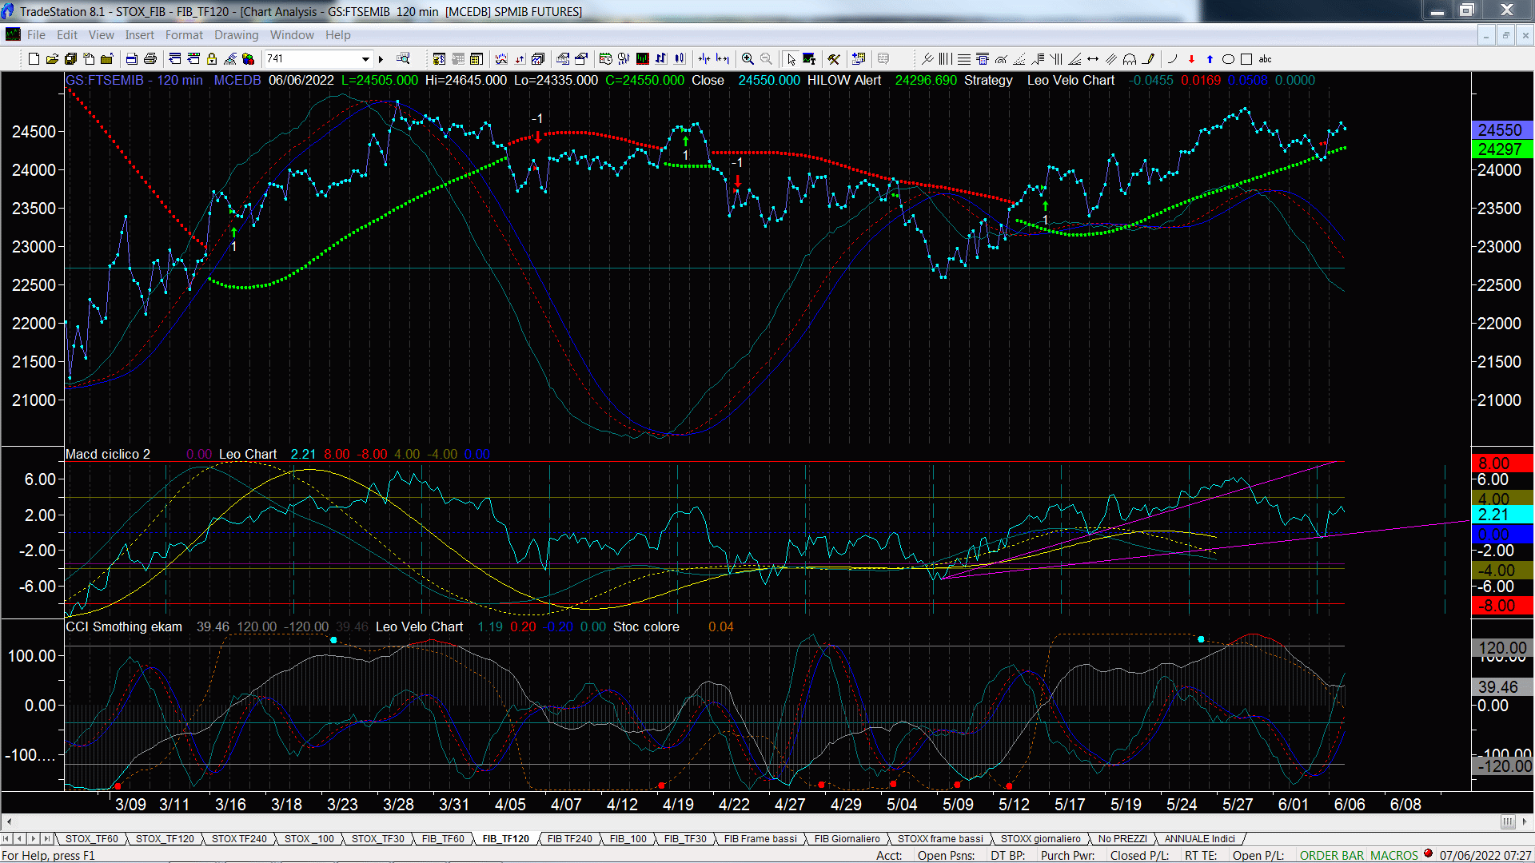The height and width of the screenshot is (863, 1535).
Task: Click the horizontal scrollbar right arrow
Action: point(1525,821)
